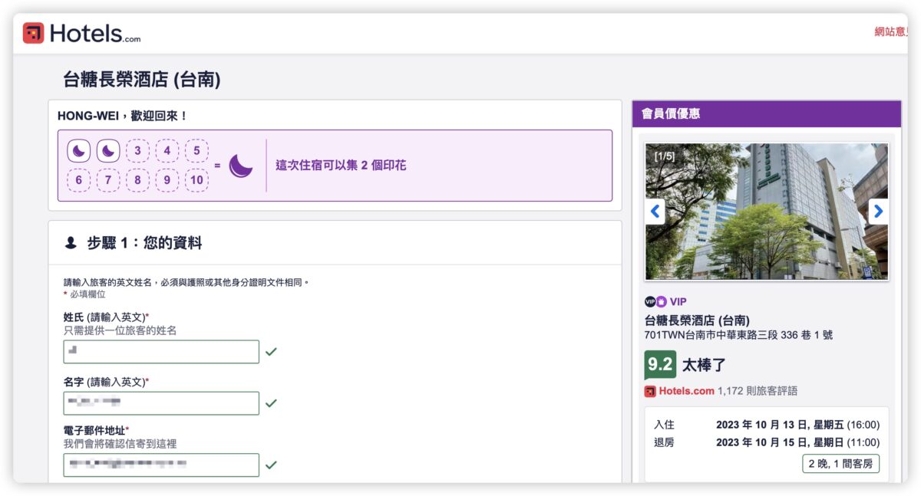Image resolution: width=921 pixels, height=496 pixels.
Task: Show next hotel photo arrow
Action: [x=879, y=211]
